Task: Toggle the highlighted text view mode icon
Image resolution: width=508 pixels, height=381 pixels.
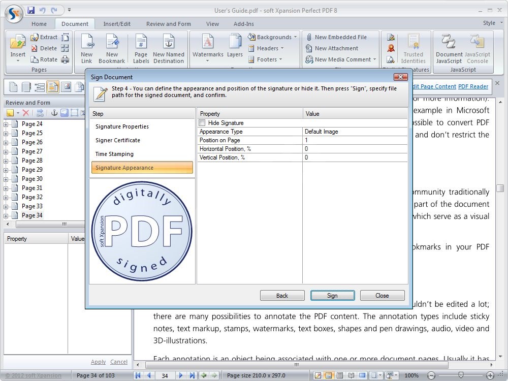Action: pyautogui.click(x=52, y=87)
